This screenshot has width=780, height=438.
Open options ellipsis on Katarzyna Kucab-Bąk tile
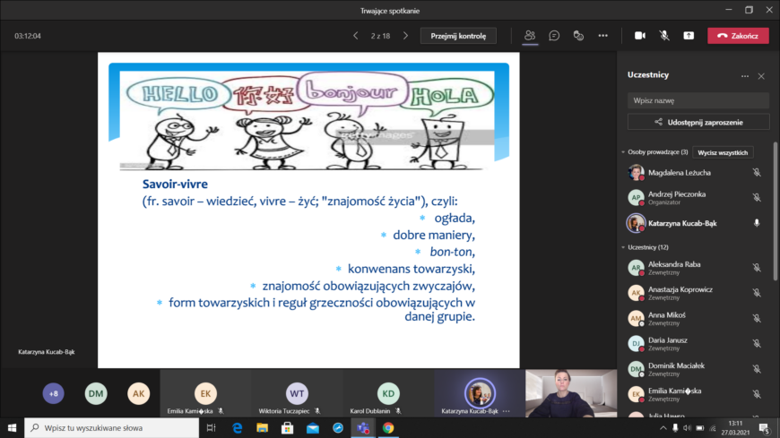[x=507, y=411]
